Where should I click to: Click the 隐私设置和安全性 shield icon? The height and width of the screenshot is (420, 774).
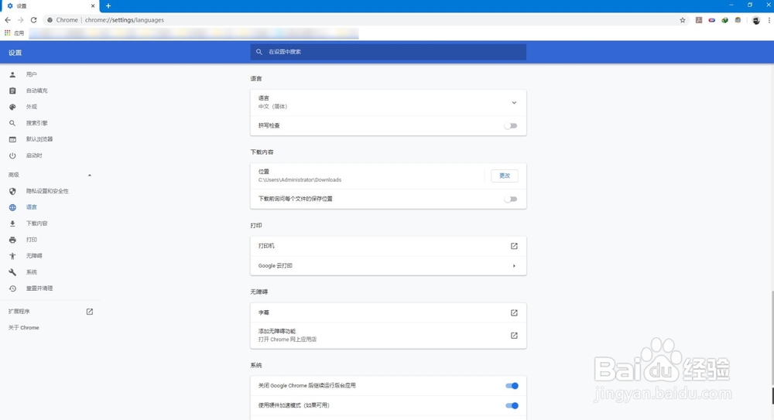13,191
